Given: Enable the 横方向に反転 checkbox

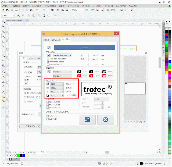Looking at the screenshot, I should point(48,105).
